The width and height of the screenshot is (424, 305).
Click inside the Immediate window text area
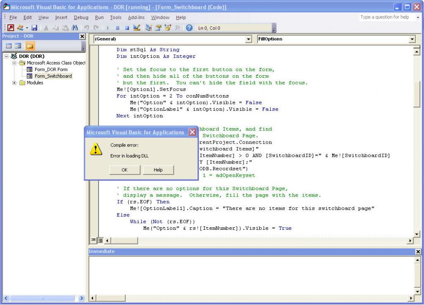[252, 275]
